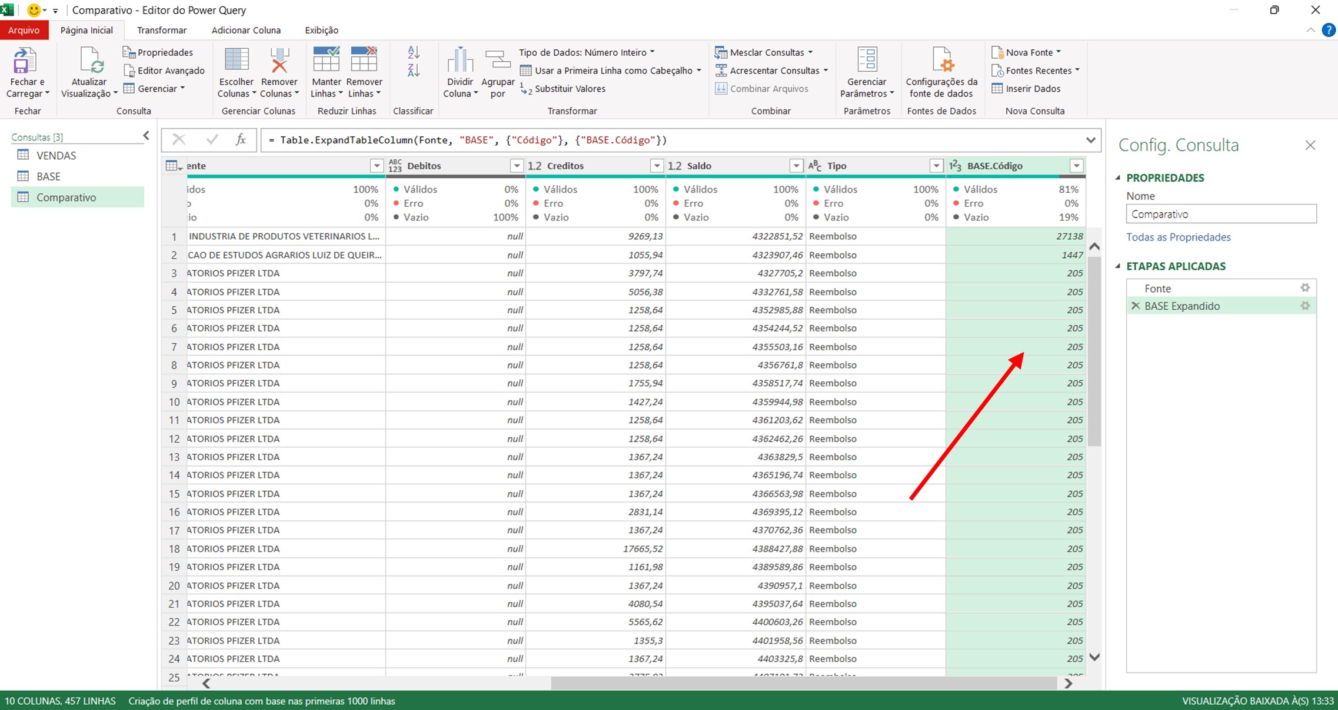Viewport: 1338px width, 710px height.
Task: Click the Remover Colunas icon
Action: click(x=279, y=61)
